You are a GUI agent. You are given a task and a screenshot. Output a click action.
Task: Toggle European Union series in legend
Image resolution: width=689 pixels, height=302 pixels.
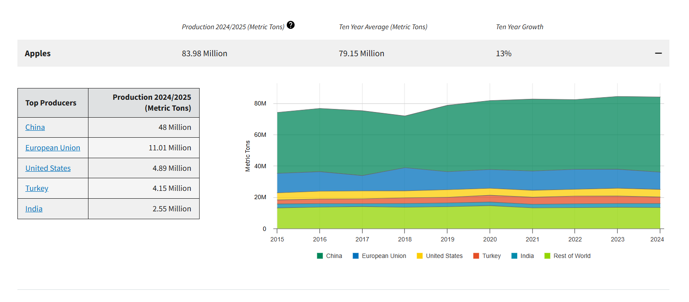[384, 256]
